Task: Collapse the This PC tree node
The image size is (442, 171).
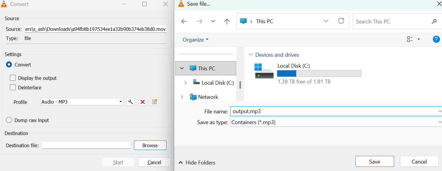Action: pos(182,68)
